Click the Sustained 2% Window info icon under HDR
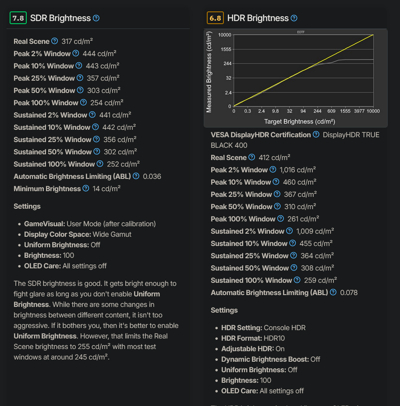The height and width of the screenshot is (406, 400). coord(289,231)
